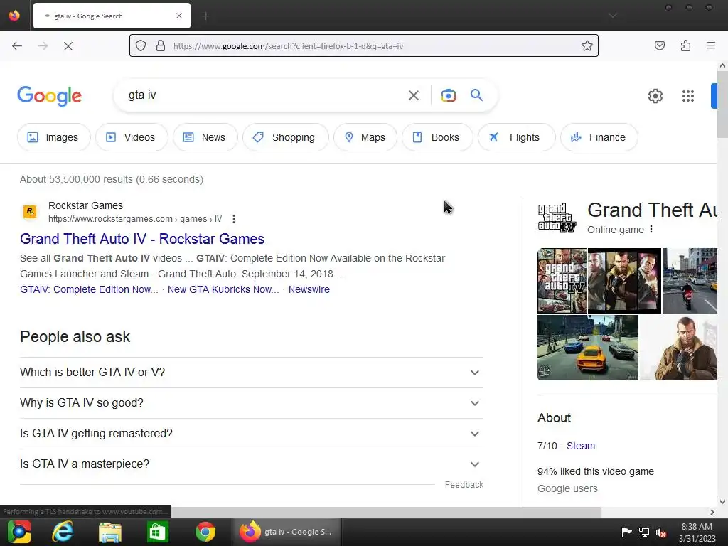Save page to Pocket

[x=659, y=45]
